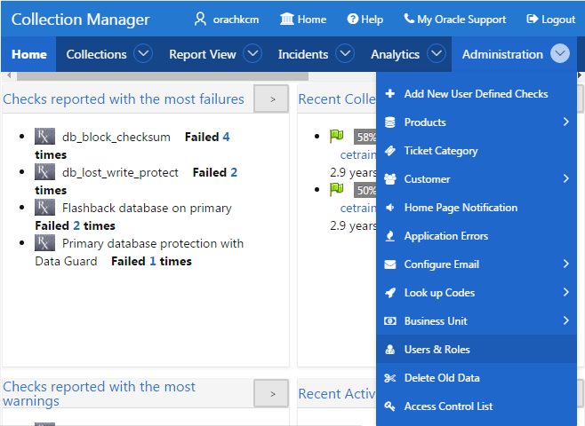Click the envelope icon beside Configure Email
This screenshot has width=585, height=426.
click(x=390, y=264)
